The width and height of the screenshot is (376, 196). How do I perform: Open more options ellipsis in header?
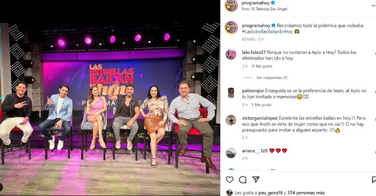374,6
